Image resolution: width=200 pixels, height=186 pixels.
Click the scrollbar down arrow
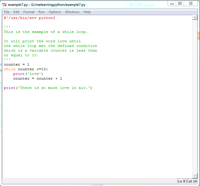195,176
